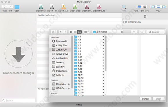Click the drop files arrow area

[19, 54]
